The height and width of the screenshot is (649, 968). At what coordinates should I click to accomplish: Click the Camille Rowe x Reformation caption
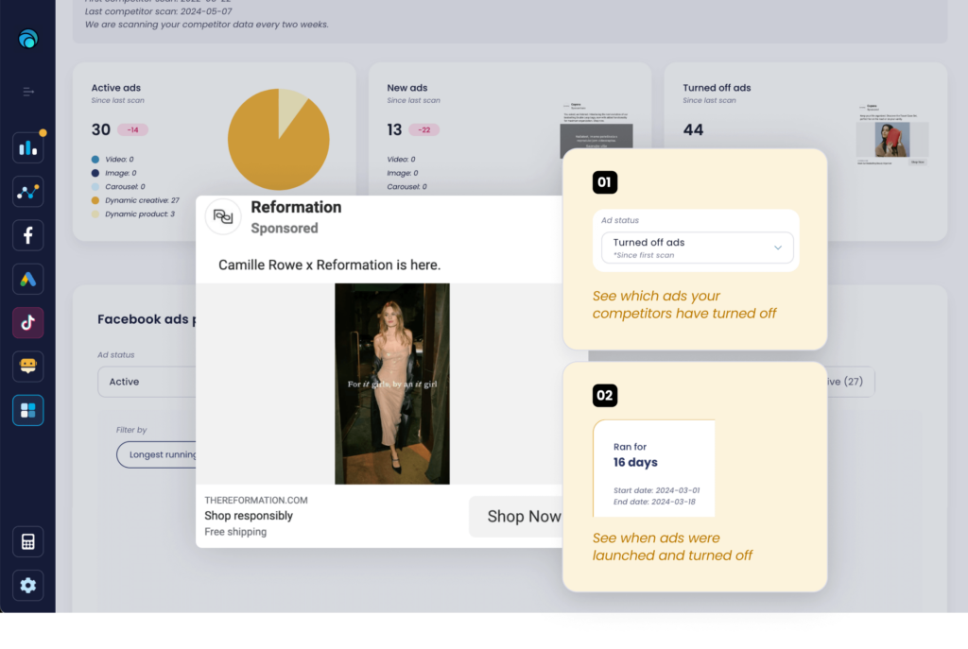click(330, 265)
